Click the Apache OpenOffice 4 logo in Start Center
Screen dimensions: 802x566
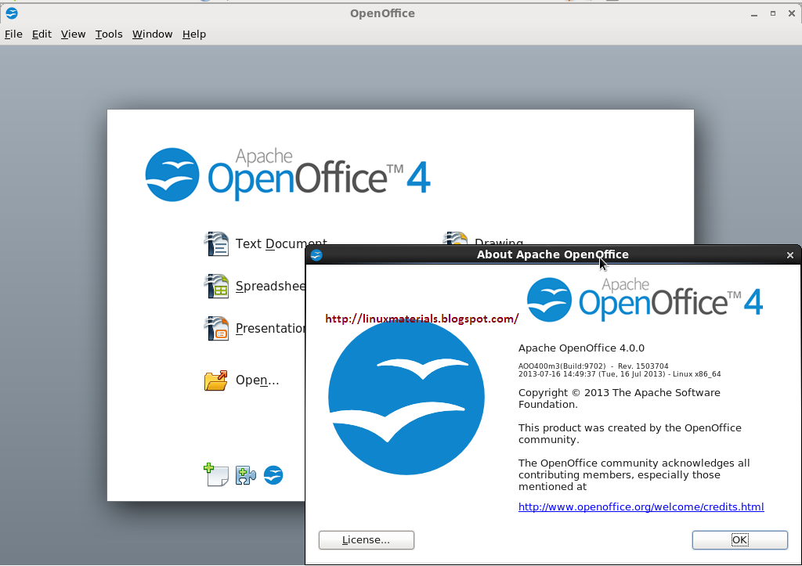288,175
